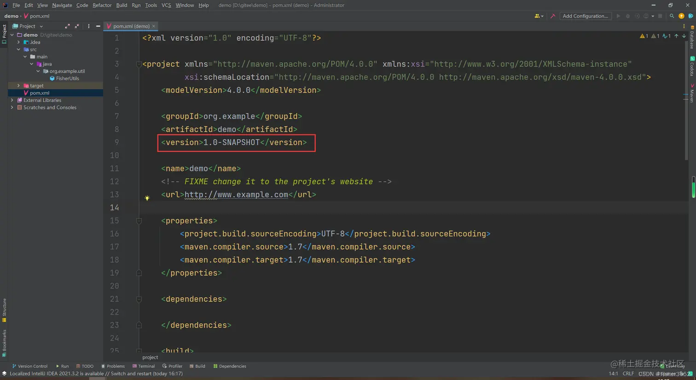Open the Dependencies tool window
Image resolution: width=696 pixels, height=380 pixels.
230,366
